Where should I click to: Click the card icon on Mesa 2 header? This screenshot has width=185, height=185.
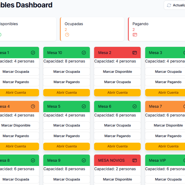tap(134, 53)
